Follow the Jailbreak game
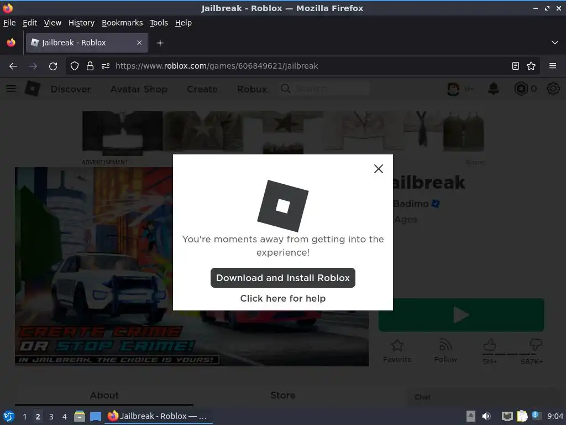Image resolution: width=566 pixels, height=425 pixels. click(x=446, y=351)
